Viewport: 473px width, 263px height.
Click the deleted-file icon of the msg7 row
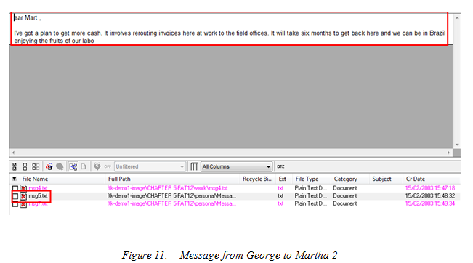tap(23, 204)
